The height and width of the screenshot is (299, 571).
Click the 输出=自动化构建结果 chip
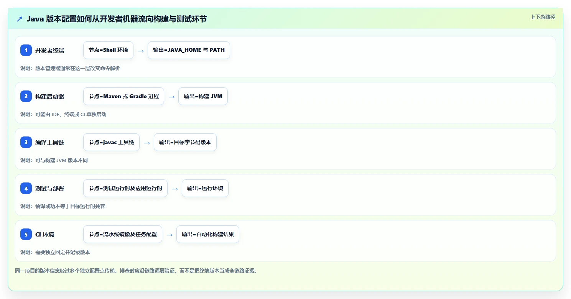click(x=208, y=234)
